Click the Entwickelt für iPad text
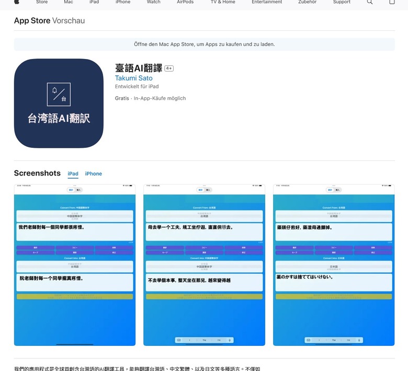Screen dimensions: 408x371 tap(137, 86)
